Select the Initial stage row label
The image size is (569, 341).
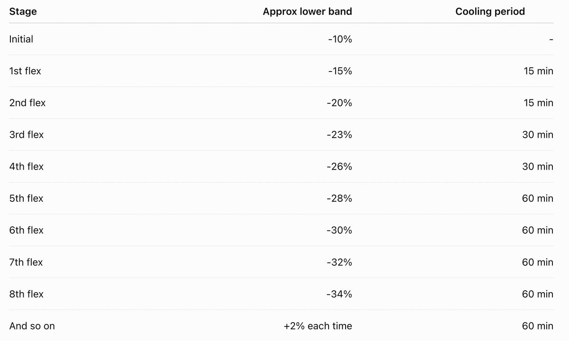pyautogui.click(x=21, y=39)
